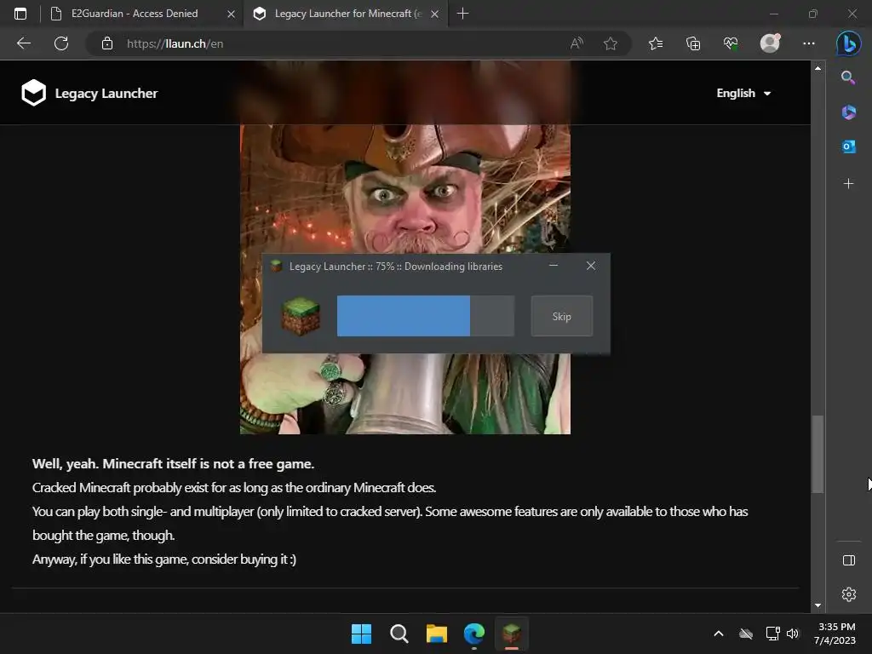This screenshot has height=654, width=872.
Task: Open taskbar Search
Action: pyautogui.click(x=399, y=634)
